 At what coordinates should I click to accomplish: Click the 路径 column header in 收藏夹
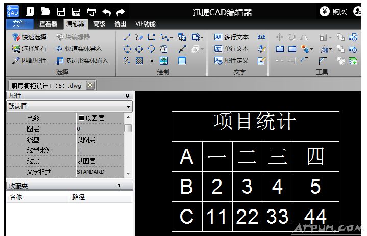click(x=101, y=197)
